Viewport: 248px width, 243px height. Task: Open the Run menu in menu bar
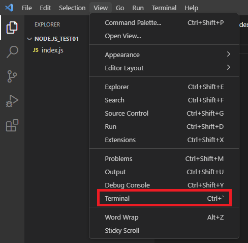(138, 8)
